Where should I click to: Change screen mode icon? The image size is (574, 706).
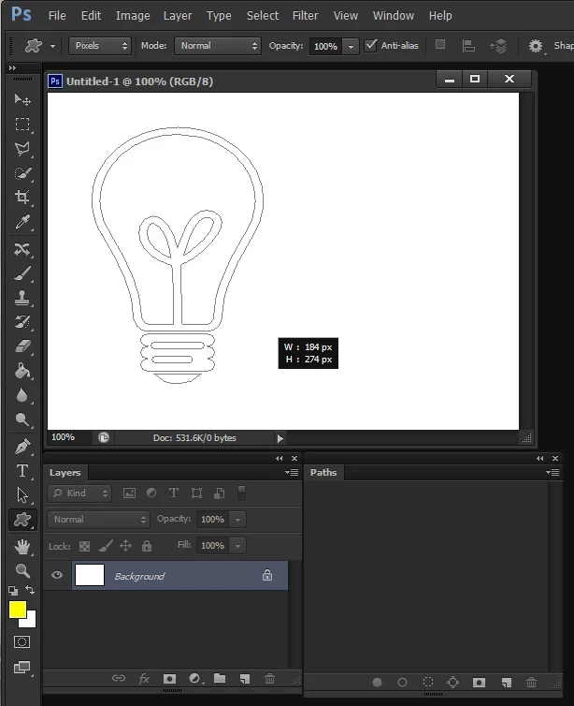(22, 667)
